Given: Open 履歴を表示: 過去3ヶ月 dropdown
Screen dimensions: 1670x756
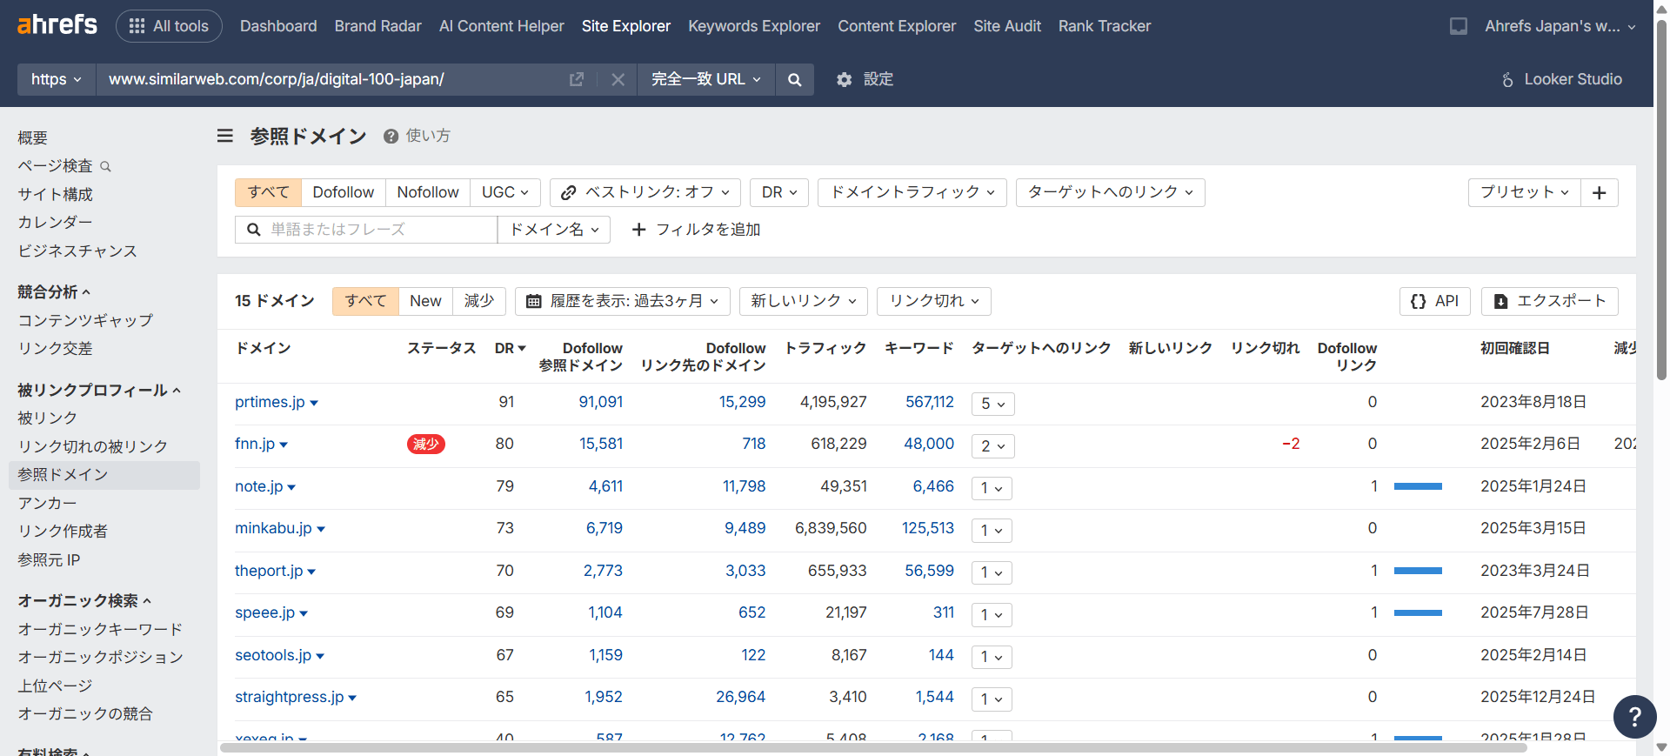Looking at the screenshot, I should [623, 301].
